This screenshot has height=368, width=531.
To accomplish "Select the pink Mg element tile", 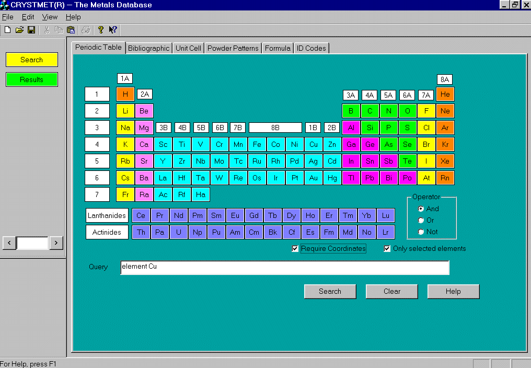I will pyautogui.click(x=144, y=128).
